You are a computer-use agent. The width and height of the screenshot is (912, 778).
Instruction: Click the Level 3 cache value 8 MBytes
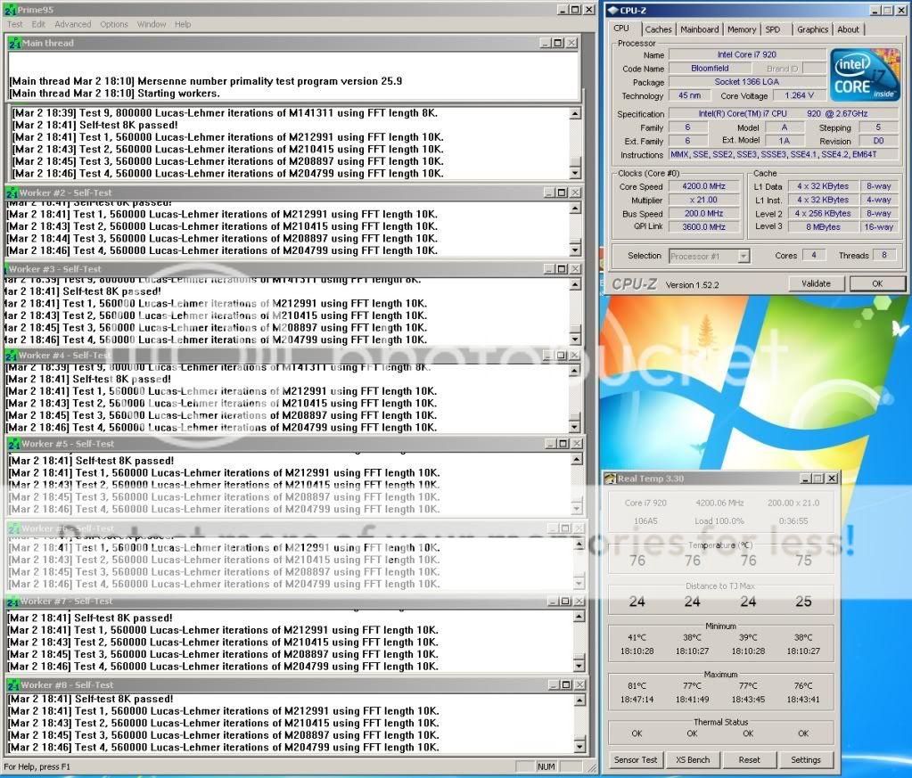[823, 226]
